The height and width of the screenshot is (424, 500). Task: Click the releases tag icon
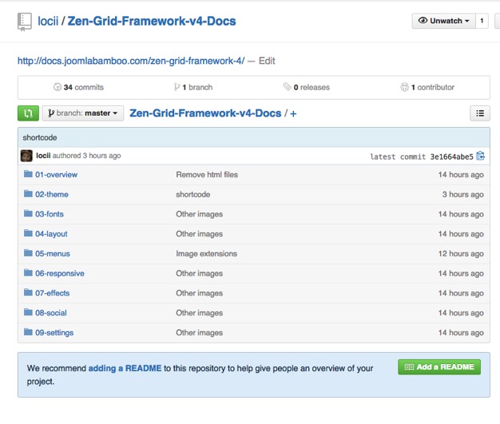click(287, 87)
